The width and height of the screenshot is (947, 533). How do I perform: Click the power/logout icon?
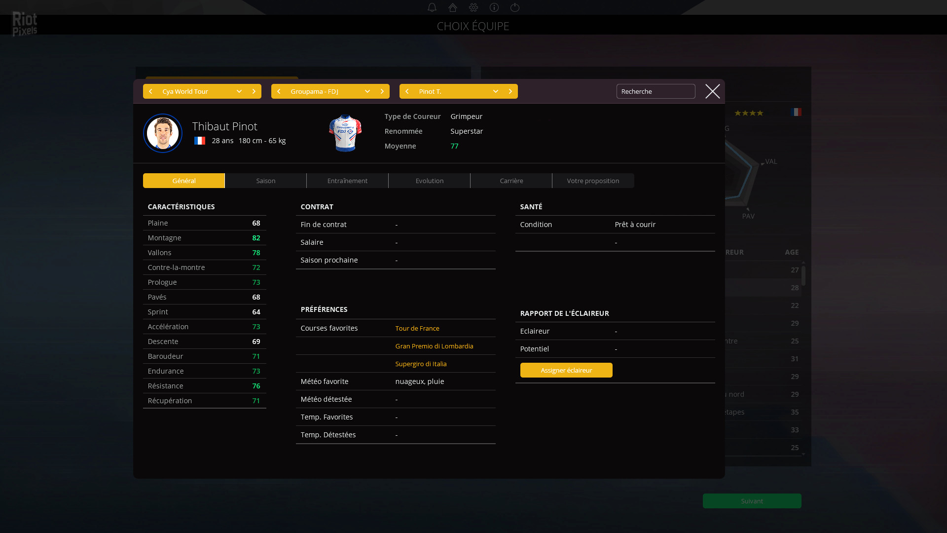point(514,7)
